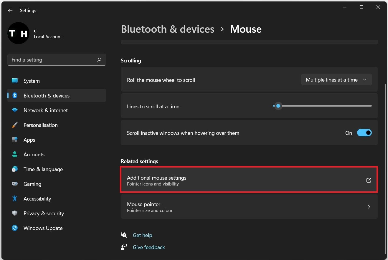Click the Get help link
Screen dimensions: 388x260
(x=142, y=235)
